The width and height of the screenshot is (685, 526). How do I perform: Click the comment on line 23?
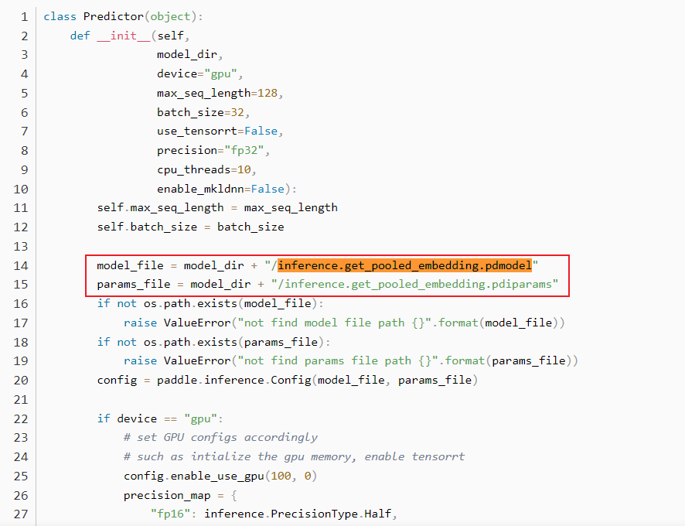point(220,437)
